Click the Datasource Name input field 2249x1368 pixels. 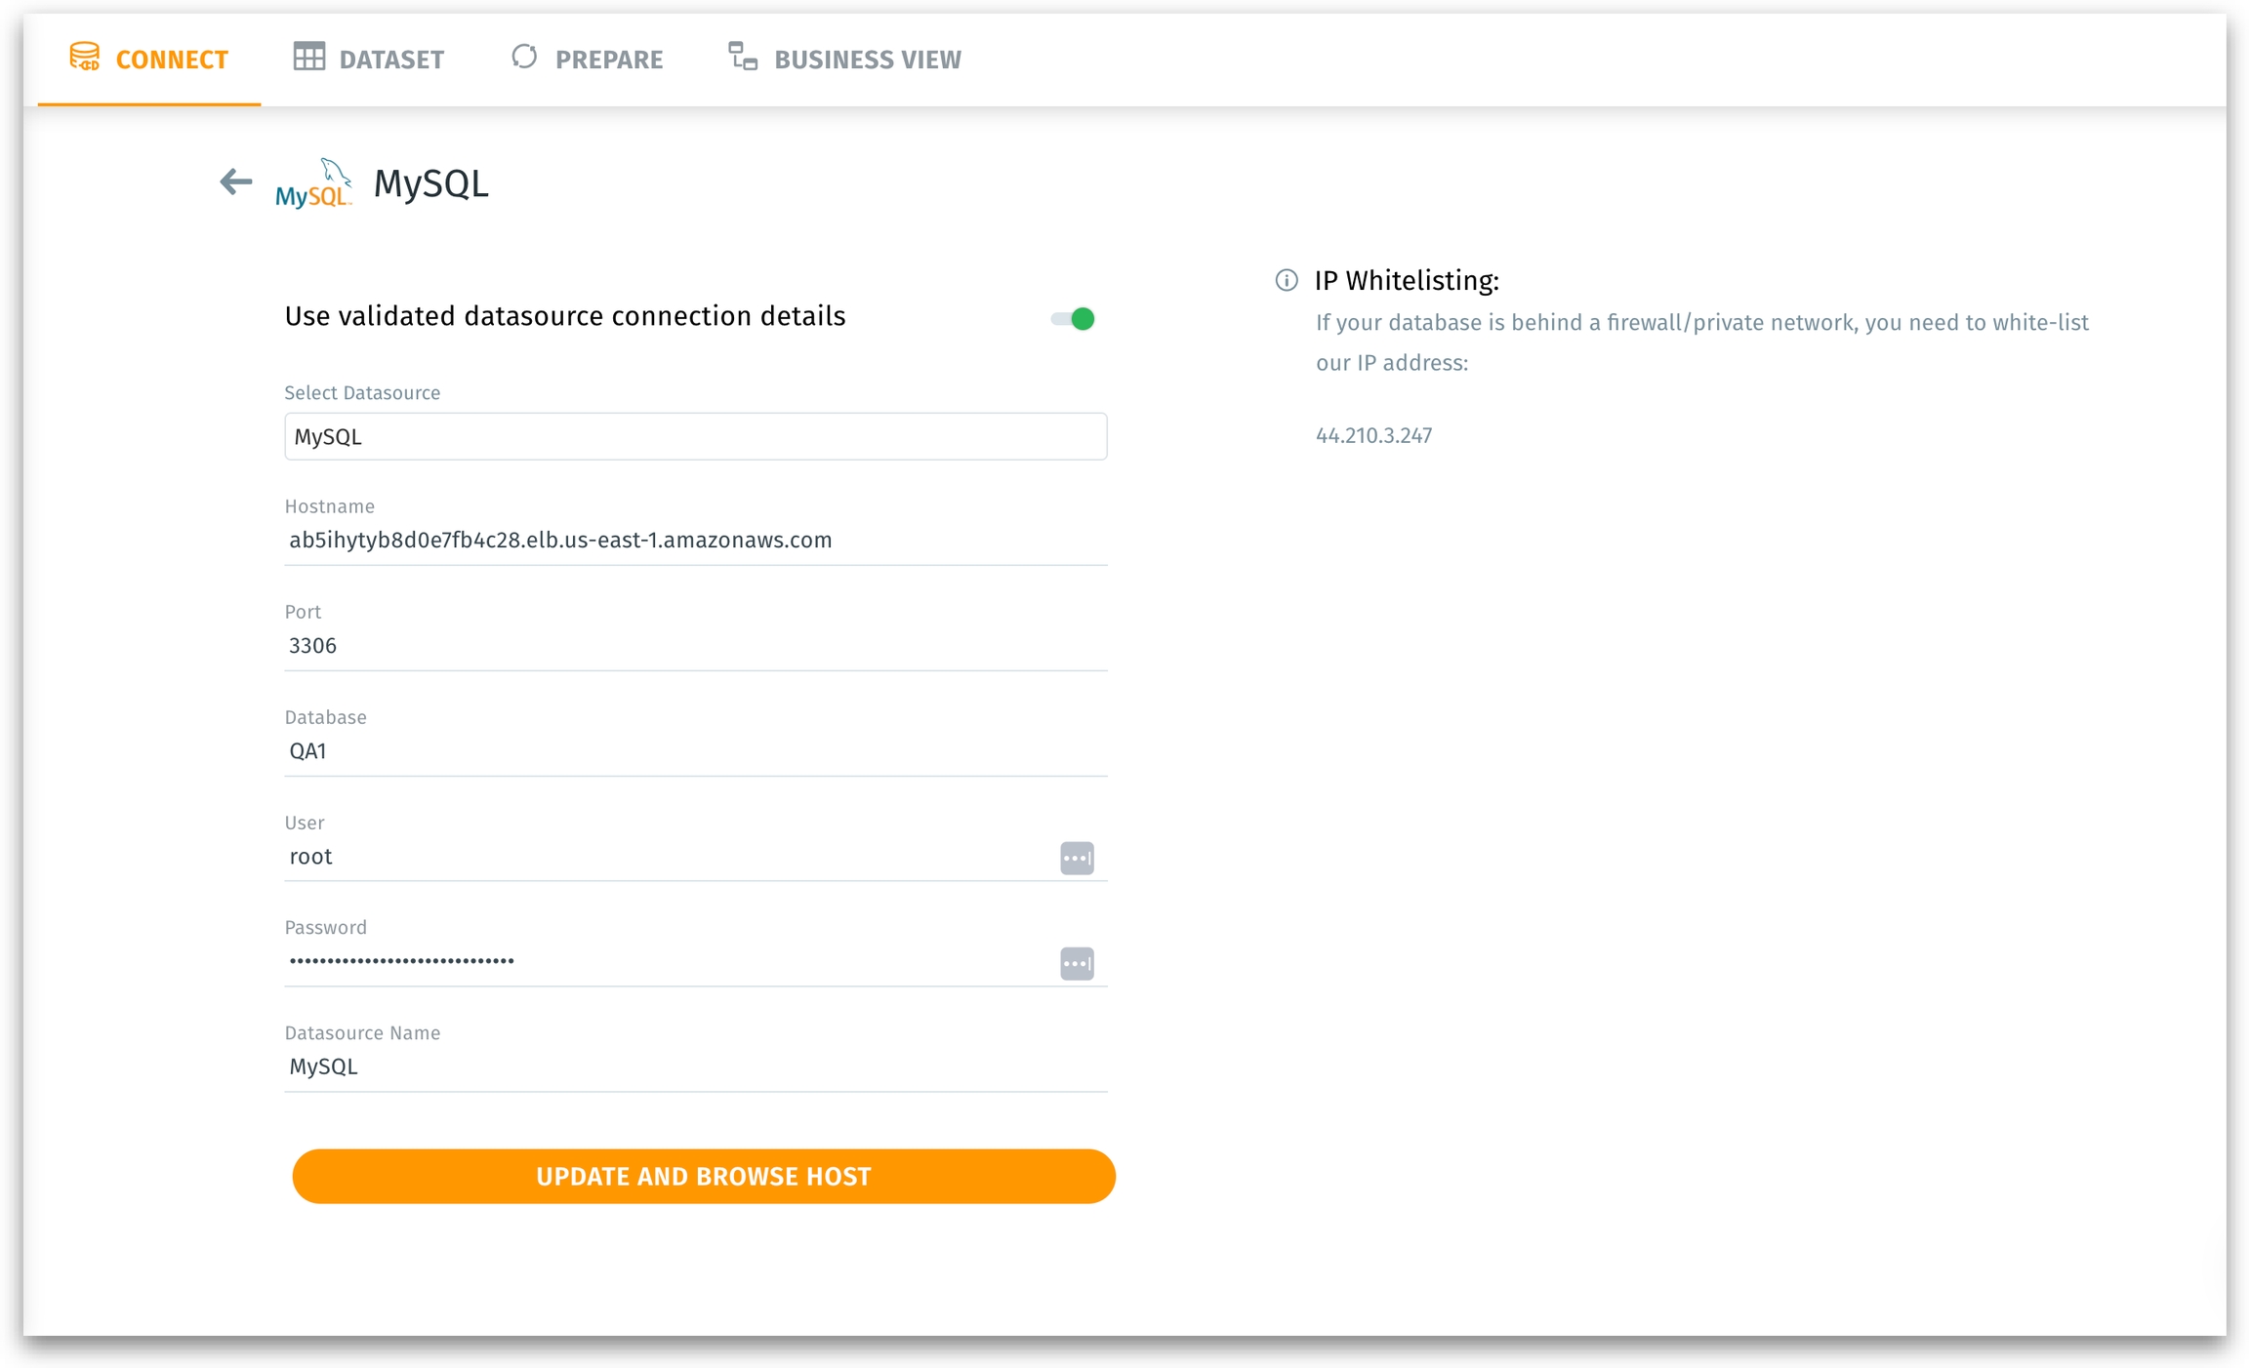[x=695, y=1066]
